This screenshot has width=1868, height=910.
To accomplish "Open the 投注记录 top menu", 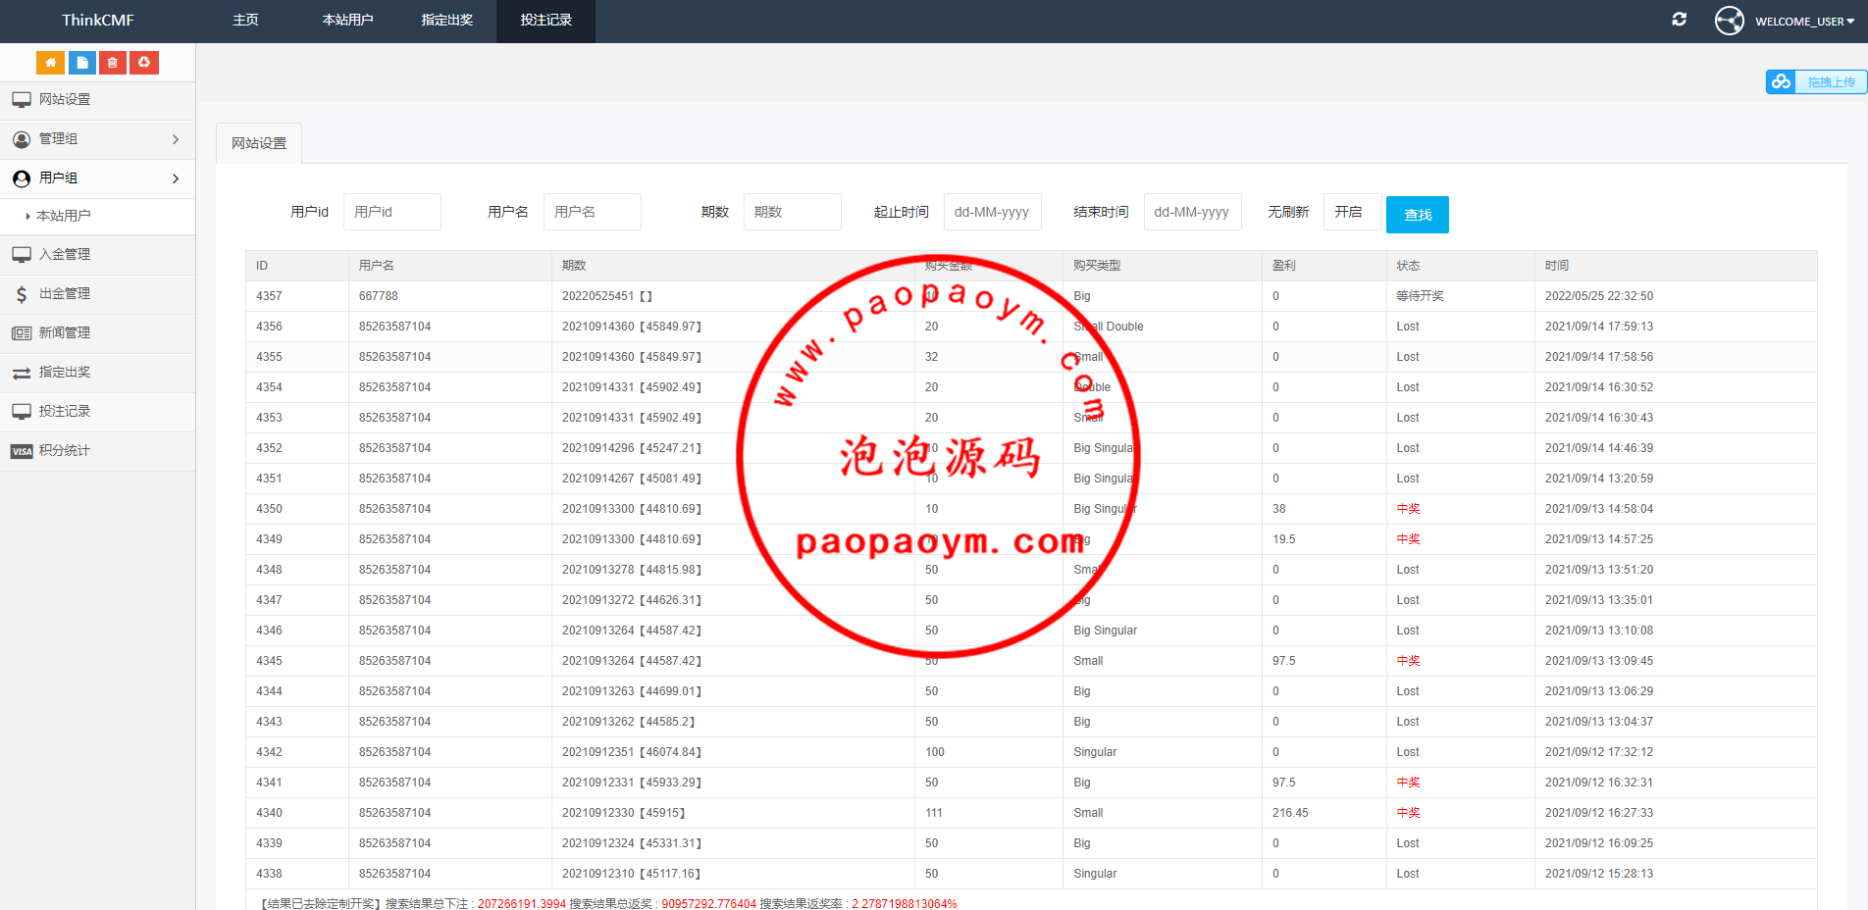I will [546, 21].
